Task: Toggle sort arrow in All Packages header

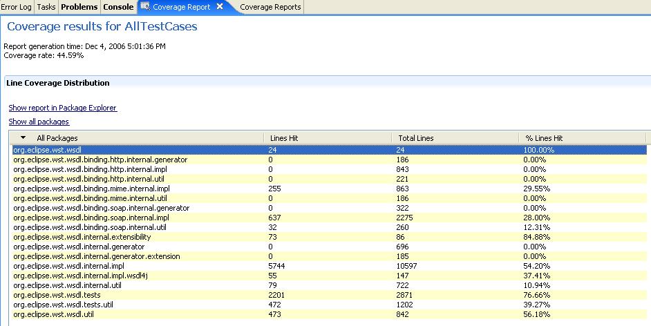Action: click(23, 138)
